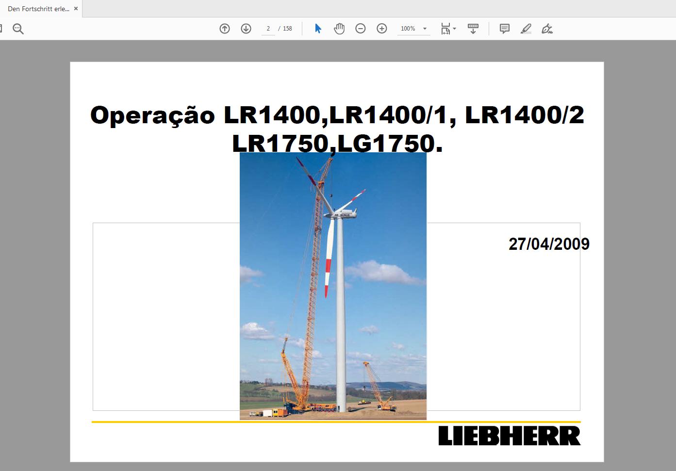Select the highlighter pen tool
The width and height of the screenshot is (676, 471).
coord(526,29)
